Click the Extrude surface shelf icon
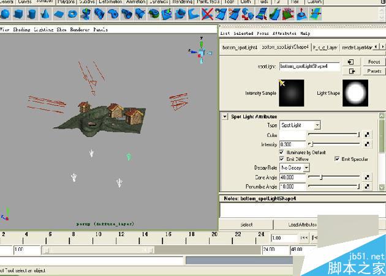This screenshot has height=276, width=386. 127,14
